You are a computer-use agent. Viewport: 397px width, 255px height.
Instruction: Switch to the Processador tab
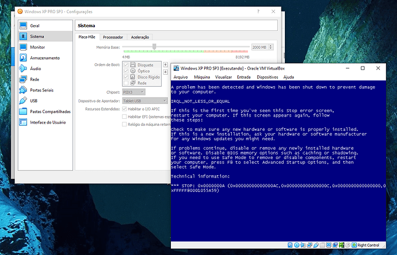click(113, 37)
